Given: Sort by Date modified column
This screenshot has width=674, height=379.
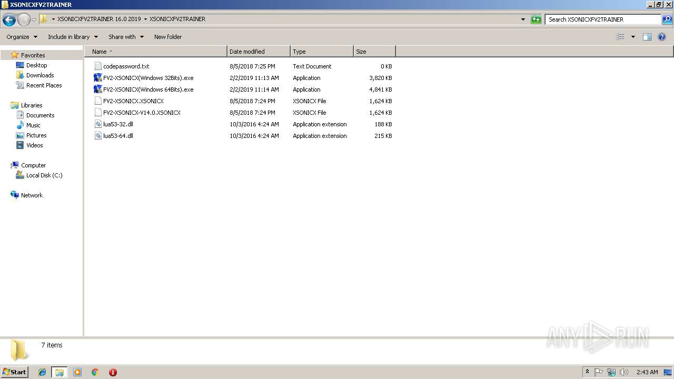Looking at the screenshot, I should 259,52.
